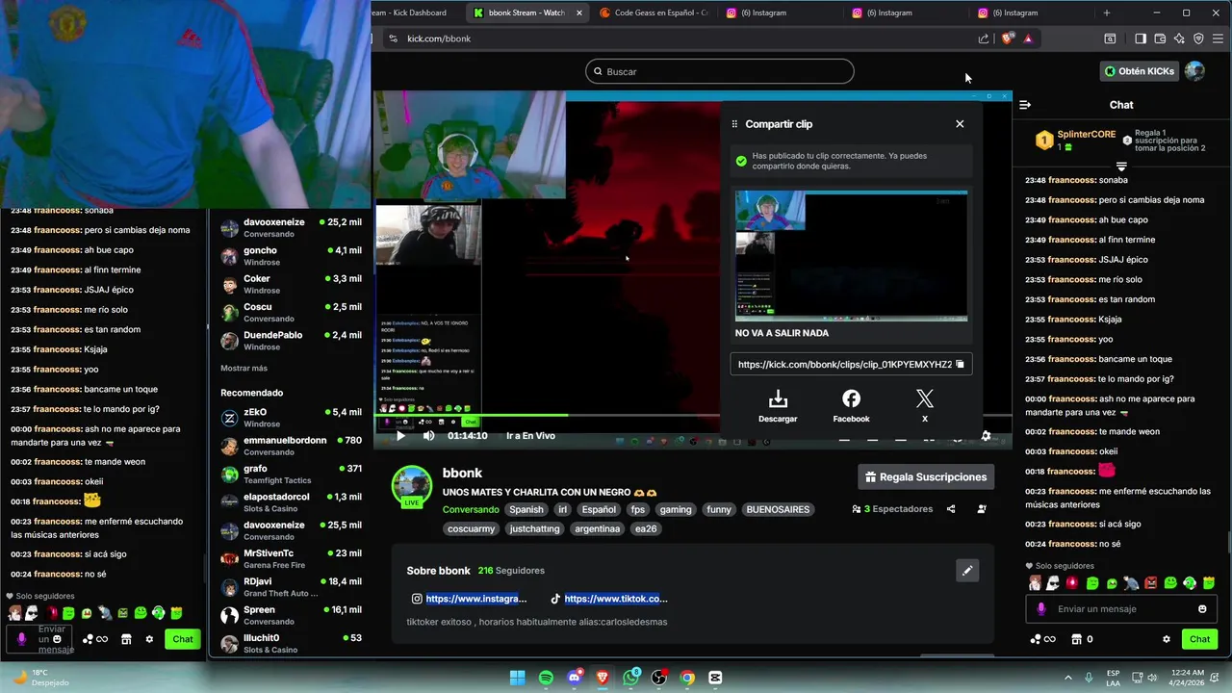Viewport: 1232px width, 693px height.
Task: Click the Buscar search field
Action: click(719, 71)
